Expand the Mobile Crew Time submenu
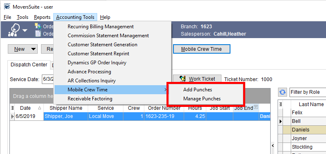 [112, 90]
